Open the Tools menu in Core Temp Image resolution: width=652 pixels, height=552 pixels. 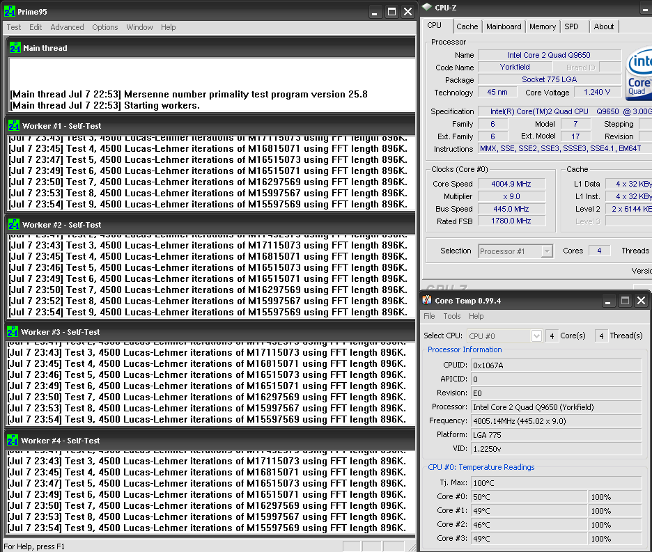point(452,316)
